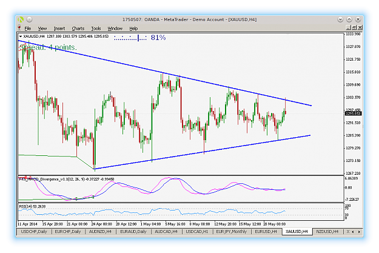Click the 1267.210 price scale value
379x253 pixels.
pos(353,174)
